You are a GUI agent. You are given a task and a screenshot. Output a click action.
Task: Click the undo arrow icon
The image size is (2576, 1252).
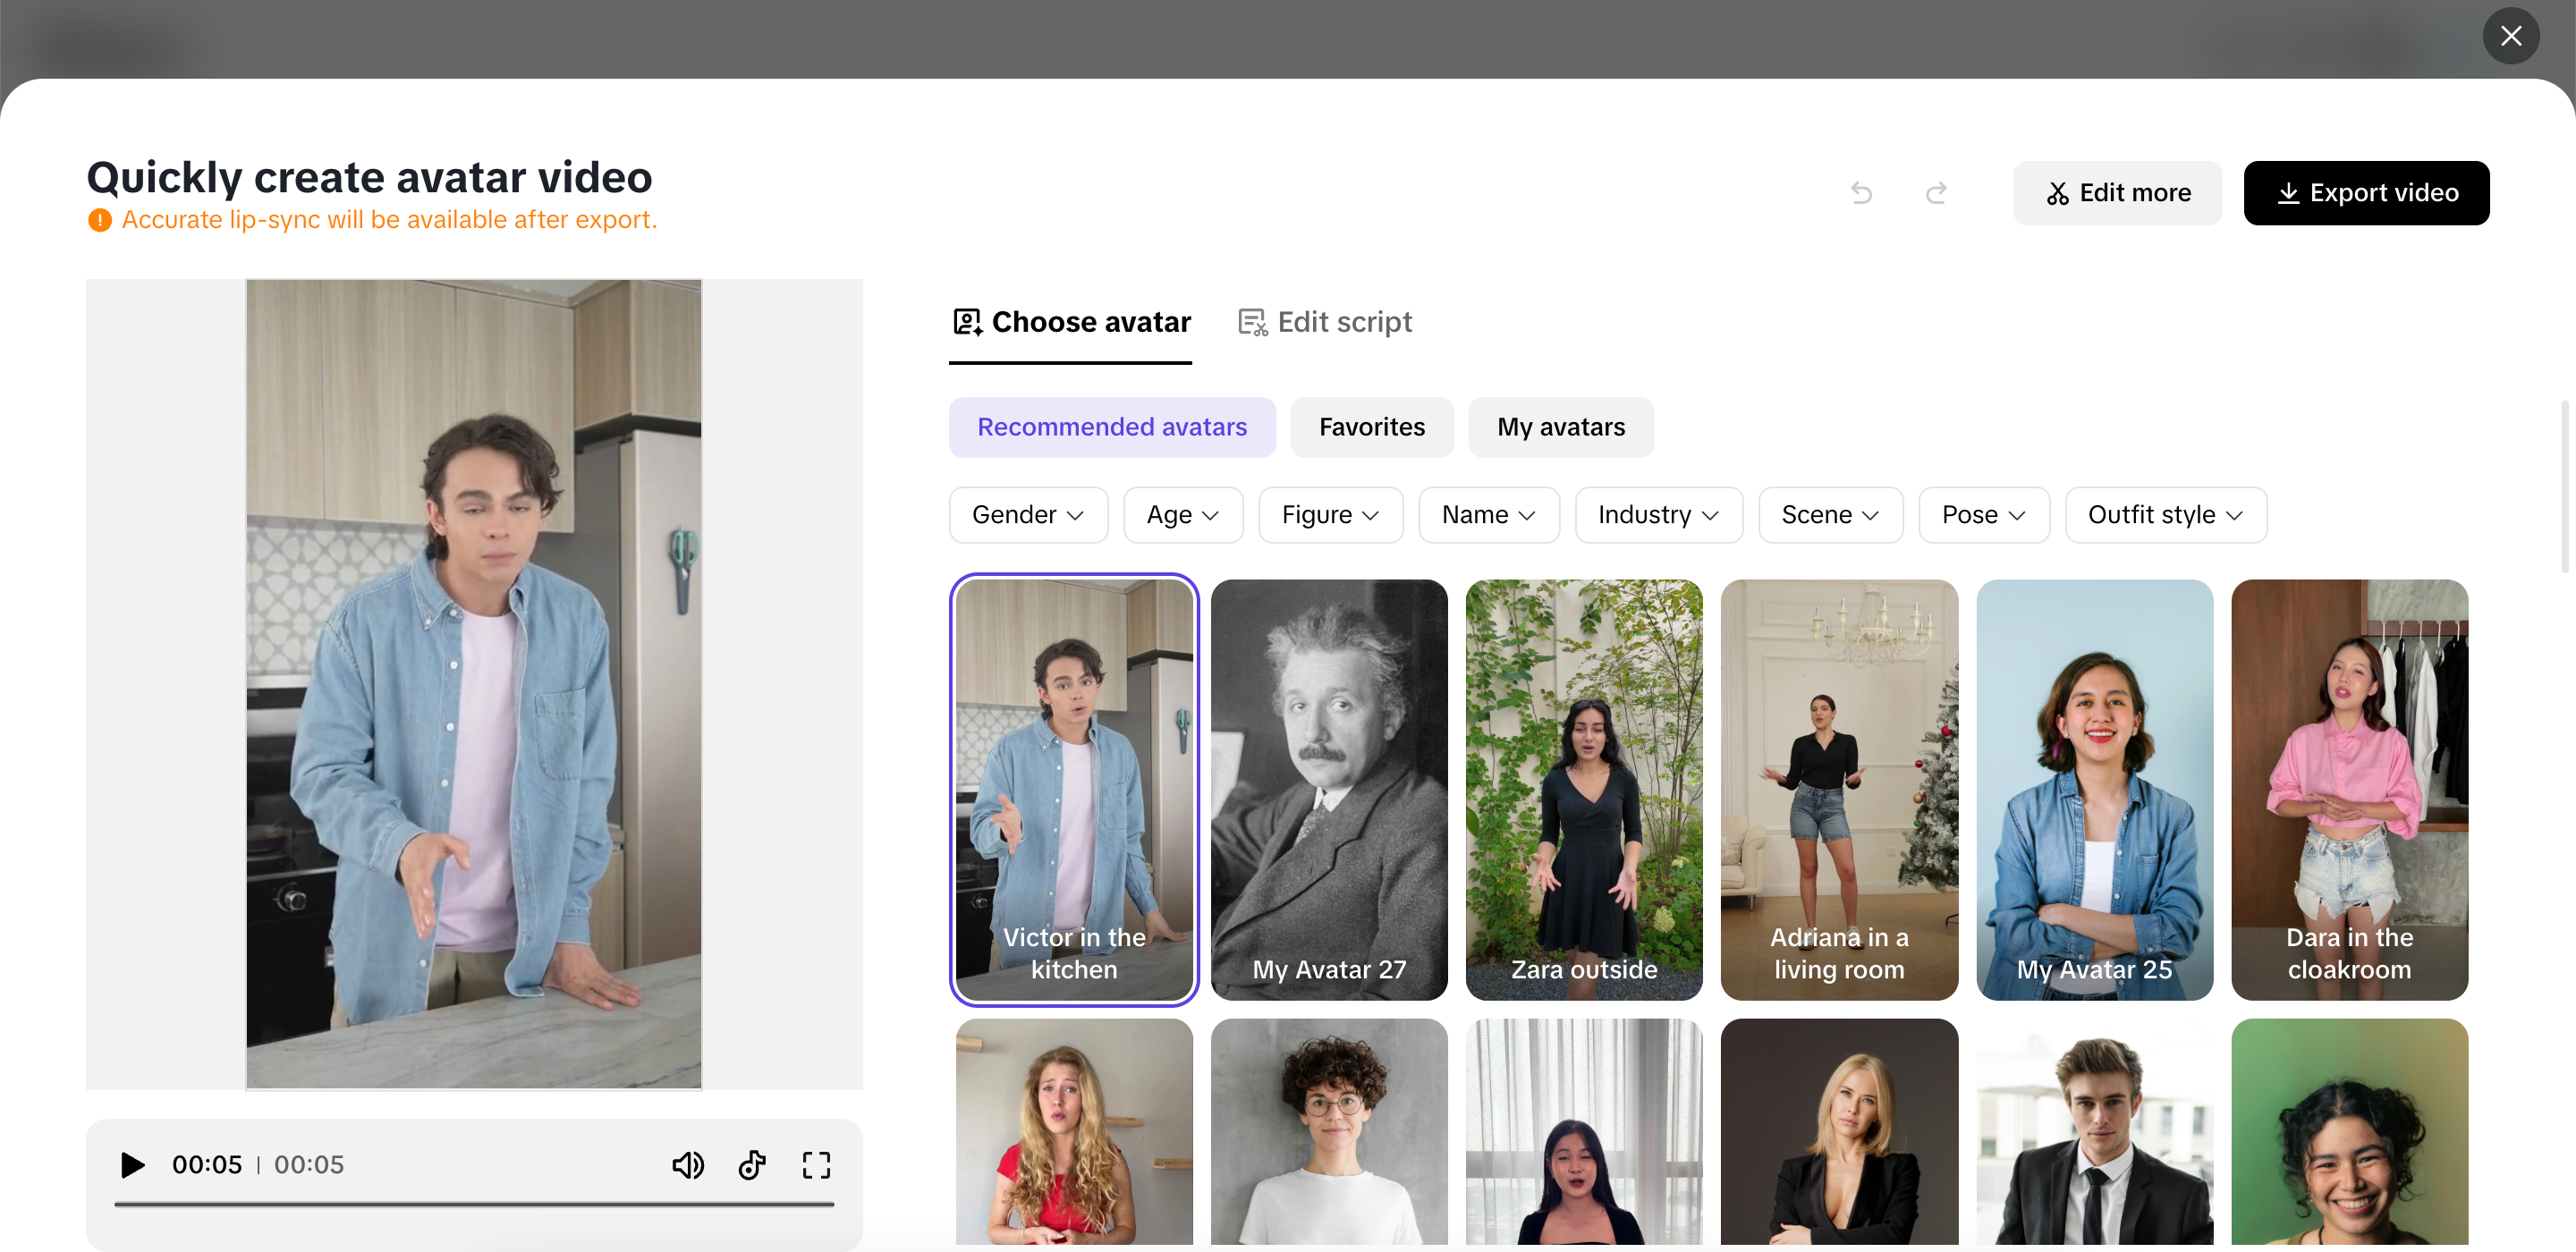click(1861, 192)
